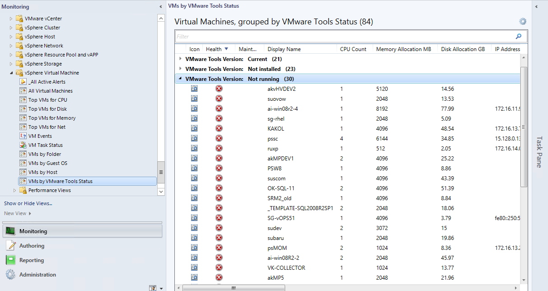548x291 pixels.
Task: Open the New View menu
Action: pos(18,213)
